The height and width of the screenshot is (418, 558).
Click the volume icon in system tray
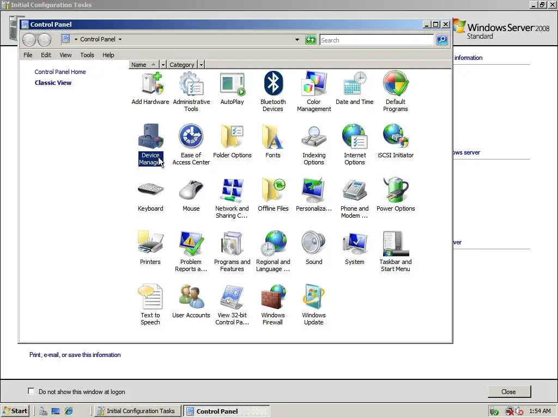pyautogui.click(x=519, y=411)
